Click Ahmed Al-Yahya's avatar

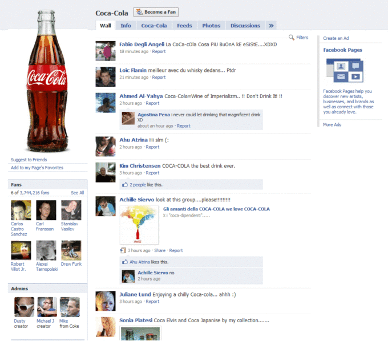tap(106, 103)
